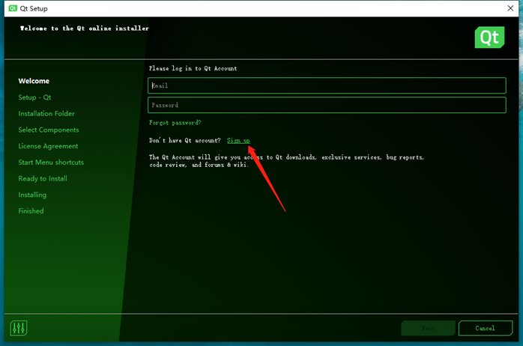523x346 pixels.
Task: Open the Forgot password link
Action: coord(175,123)
